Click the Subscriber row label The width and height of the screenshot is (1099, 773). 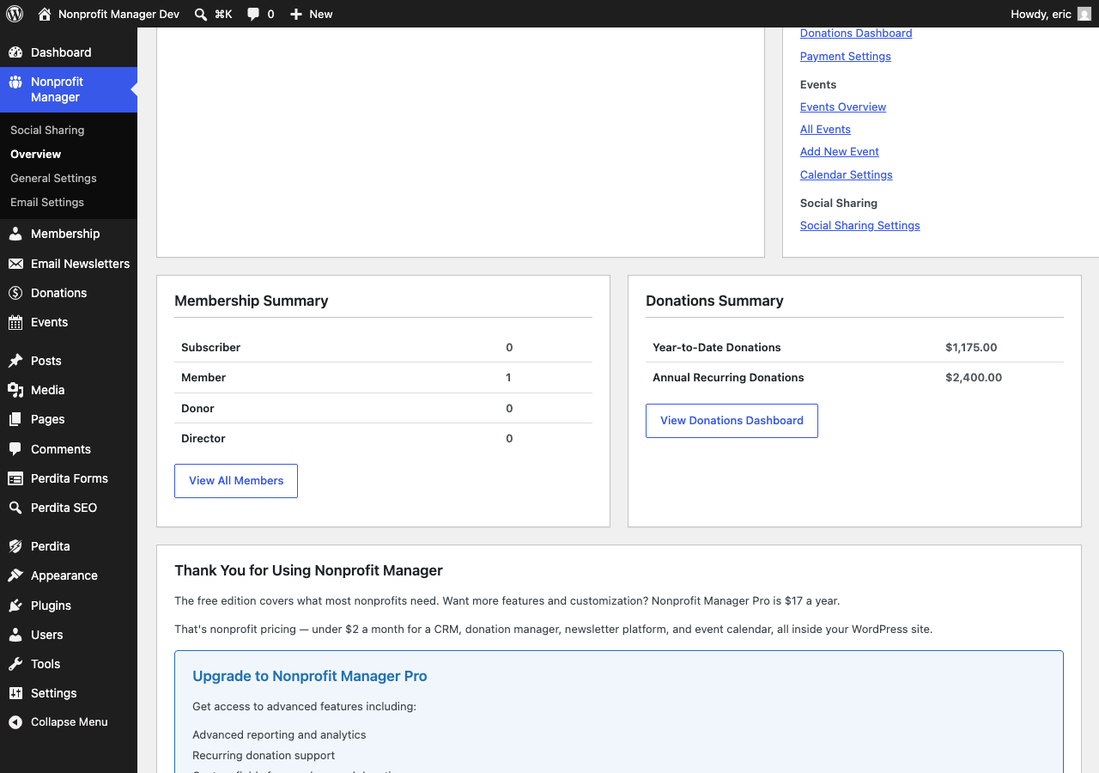tap(210, 347)
